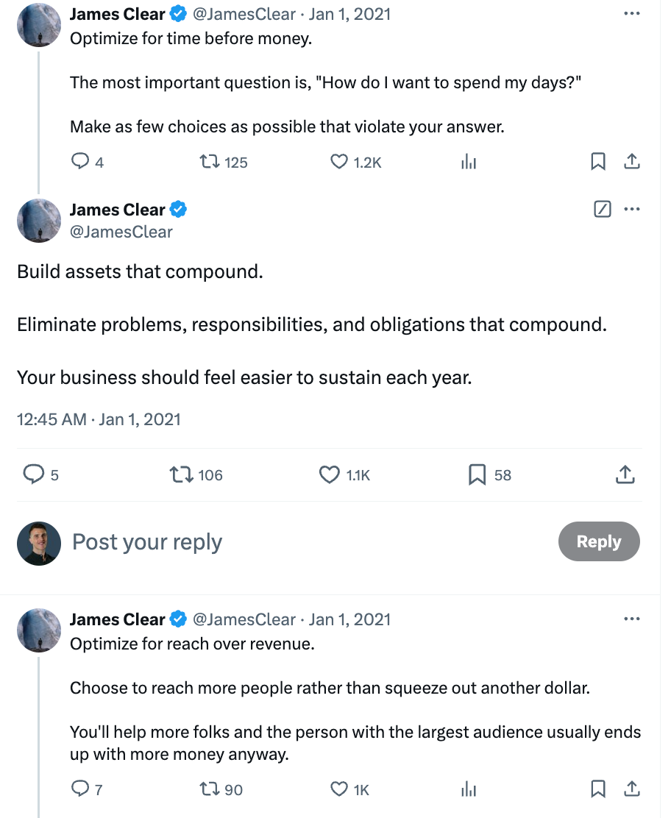
Task: Like the "Build assets that compound" tweet
Action: point(329,475)
